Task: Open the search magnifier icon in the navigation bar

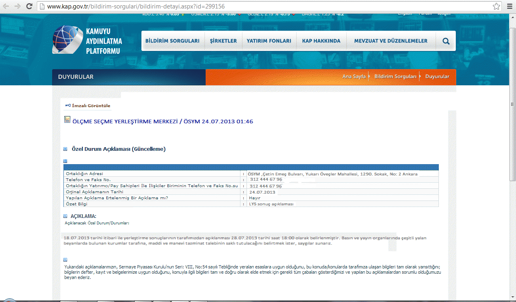Action: pyautogui.click(x=446, y=41)
